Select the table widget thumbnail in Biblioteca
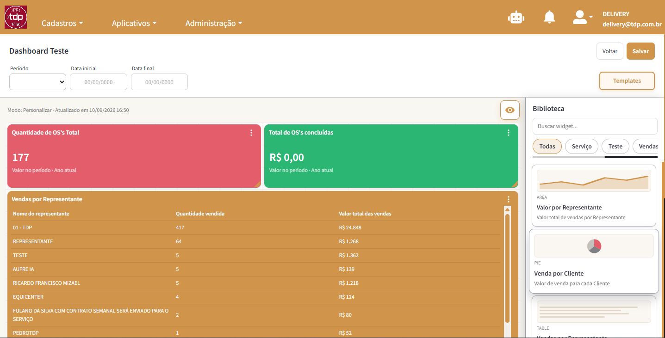The height and width of the screenshot is (338, 665). [x=594, y=312]
